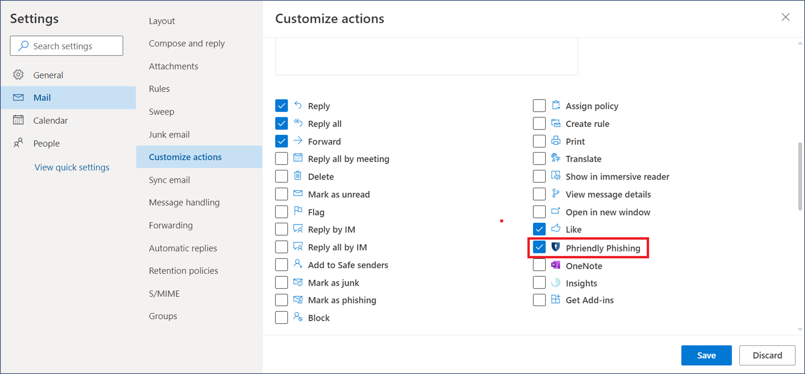Image resolution: width=805 pixels, height=374 pixels.
Task: Click the Reply all by IM chat icon
Action: (x=298, y=246)
